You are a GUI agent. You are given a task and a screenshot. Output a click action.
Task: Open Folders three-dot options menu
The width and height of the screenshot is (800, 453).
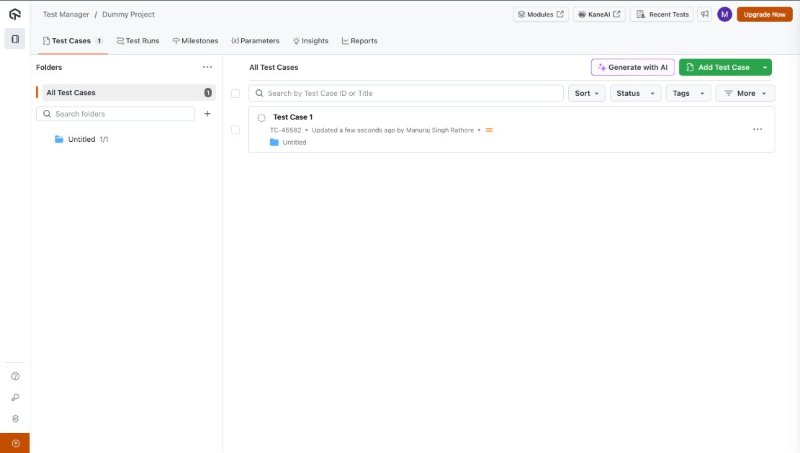(x=207, y=67)
